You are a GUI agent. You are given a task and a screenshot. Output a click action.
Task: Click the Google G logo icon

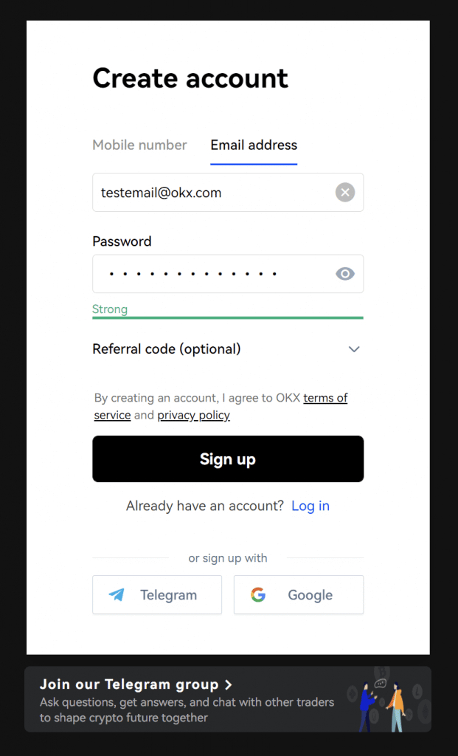(258, 594)
